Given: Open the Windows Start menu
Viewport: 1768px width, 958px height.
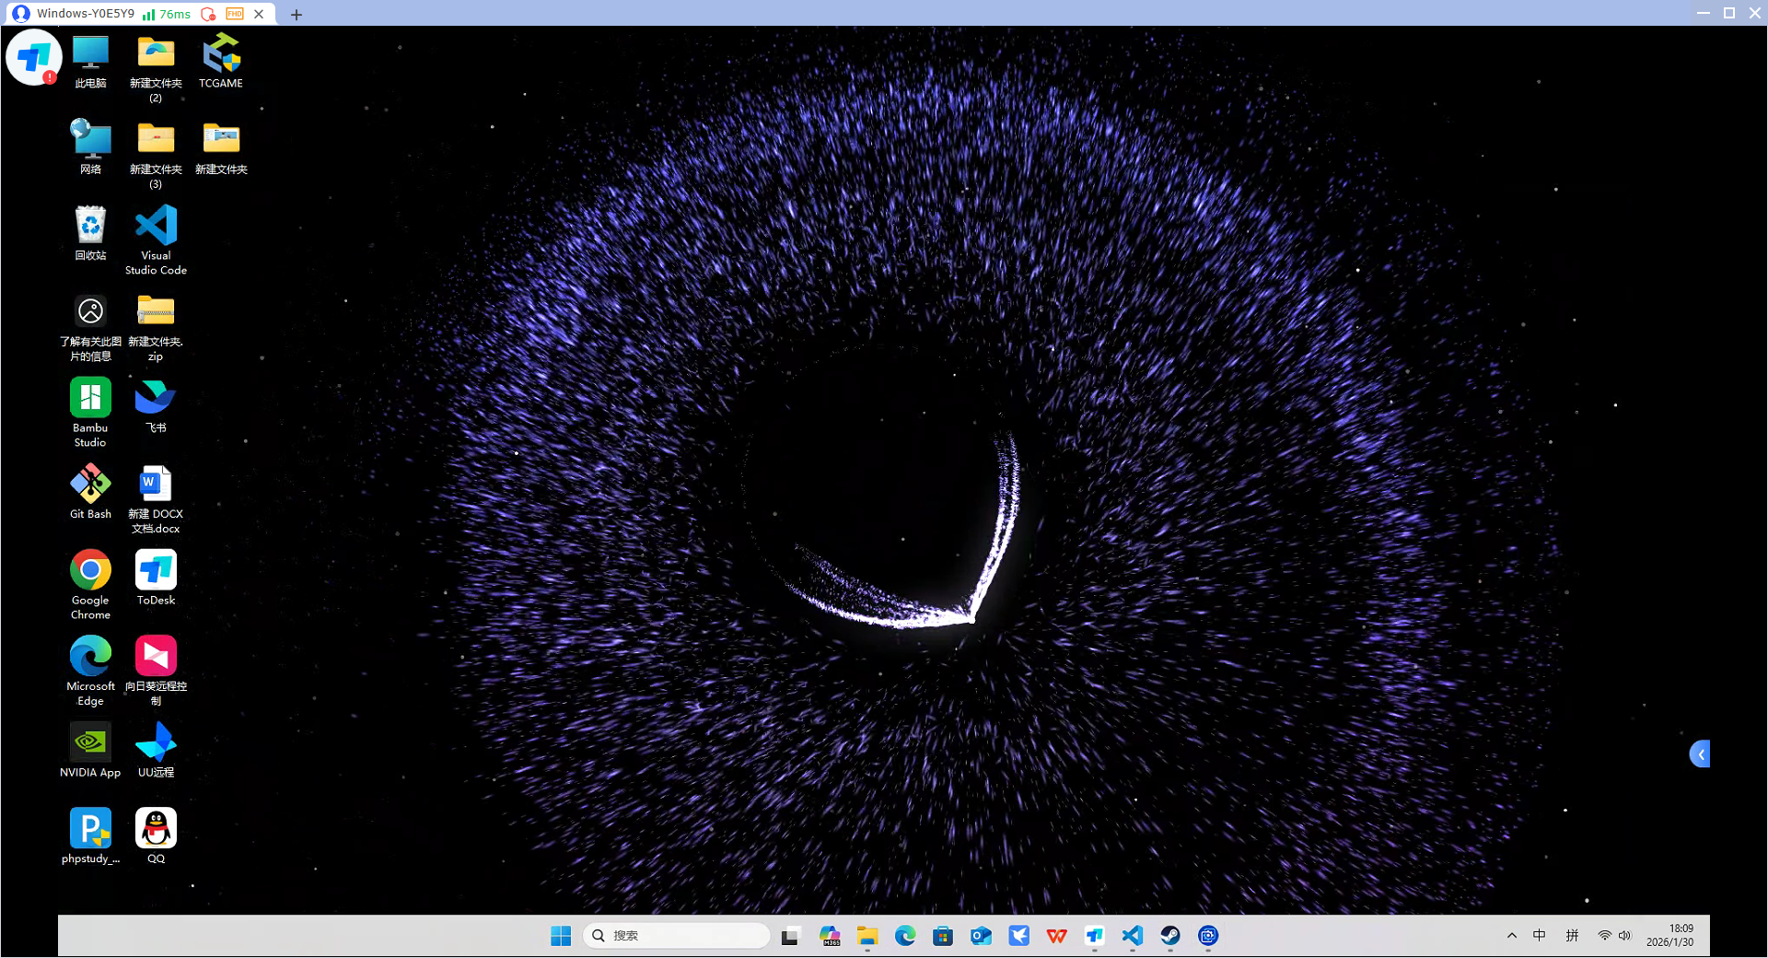Looking at the screenshot, I should coord(561,936).
